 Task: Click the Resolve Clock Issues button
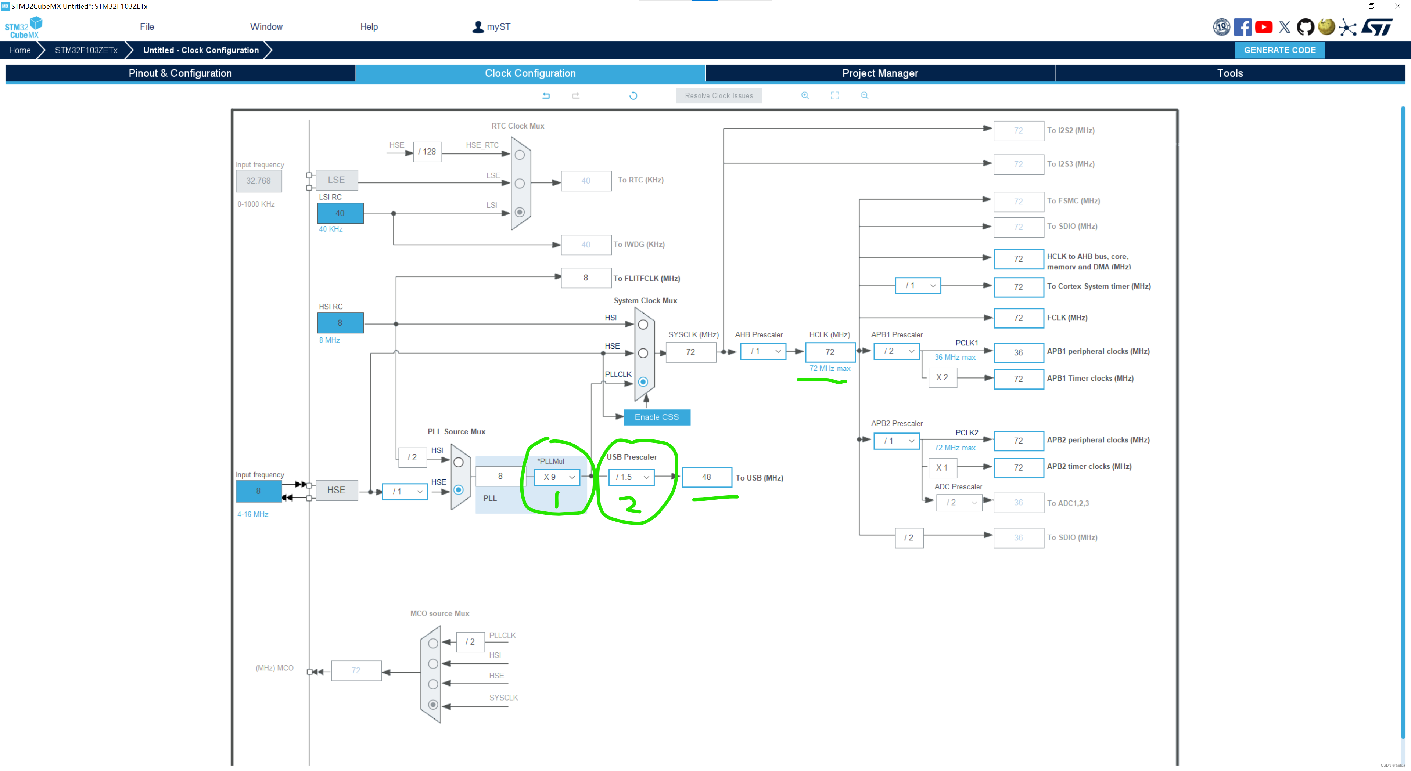pyautogui.click(x=719, y=96)
